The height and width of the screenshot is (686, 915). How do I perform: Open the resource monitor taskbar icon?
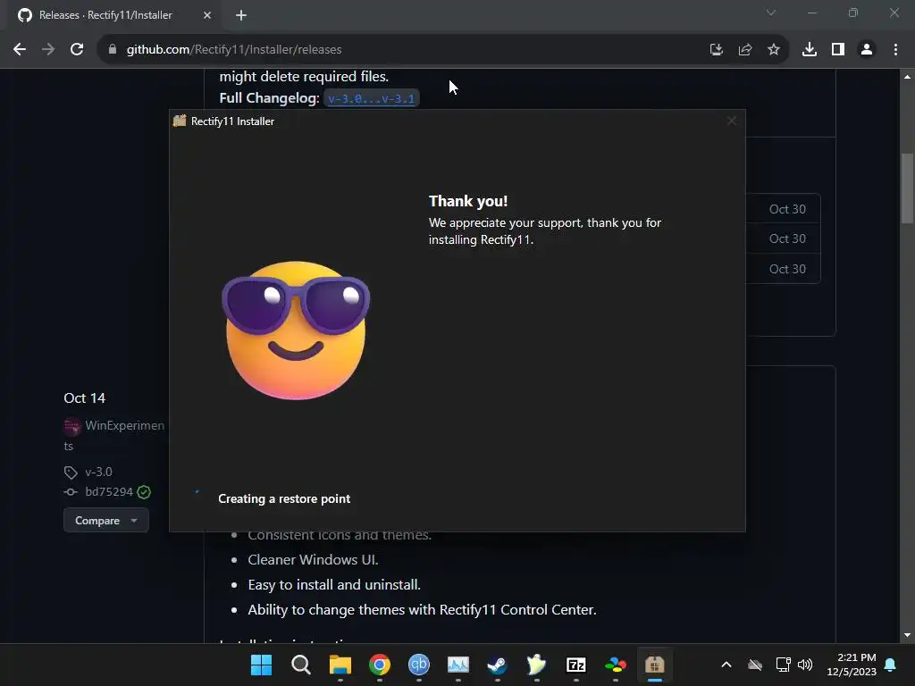[x=458, y=665]
